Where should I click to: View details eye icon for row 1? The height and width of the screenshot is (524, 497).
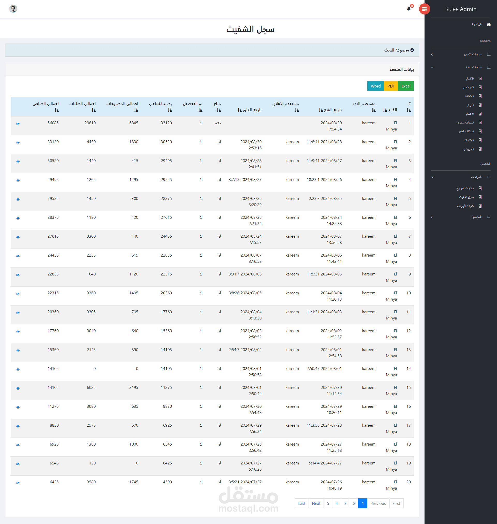18,124
